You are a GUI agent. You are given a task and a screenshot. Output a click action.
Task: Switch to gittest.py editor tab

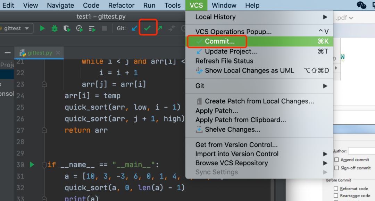tap(39, 53)
